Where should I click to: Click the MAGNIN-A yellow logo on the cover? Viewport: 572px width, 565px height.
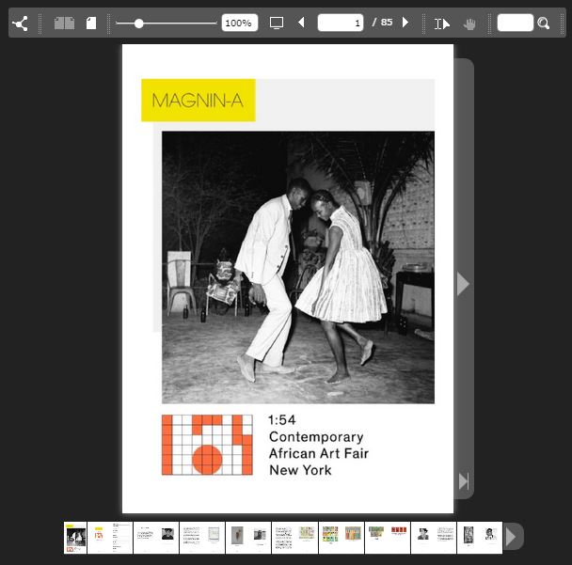(x=199, y=100)
